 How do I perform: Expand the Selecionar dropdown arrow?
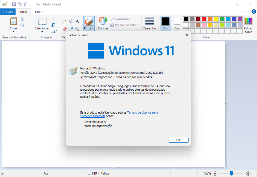[x=42, y=32]
